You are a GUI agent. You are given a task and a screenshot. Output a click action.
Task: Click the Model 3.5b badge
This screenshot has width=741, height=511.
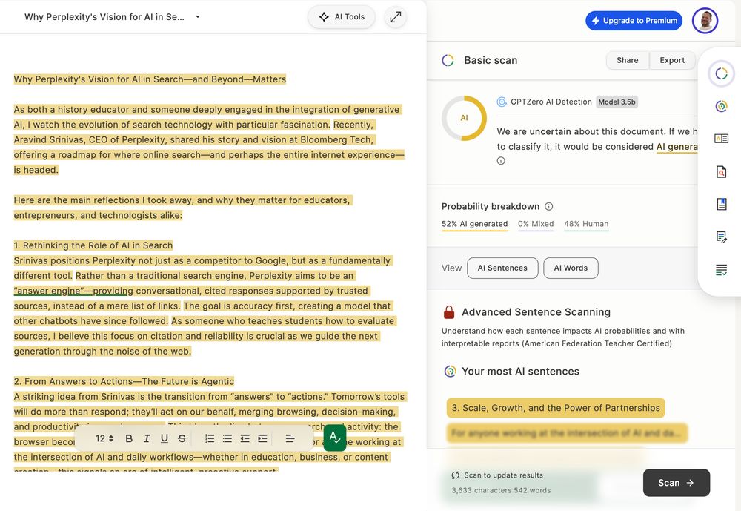click(x=617, y=102)
